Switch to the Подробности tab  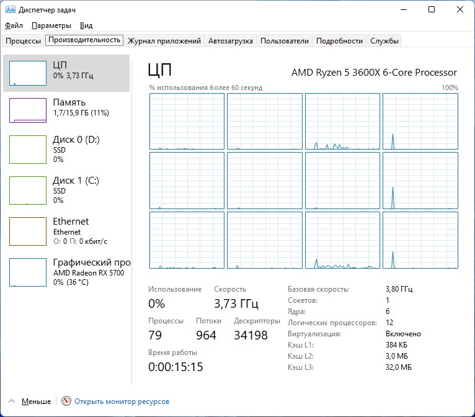pyautogui.click(x=339, y=41)
